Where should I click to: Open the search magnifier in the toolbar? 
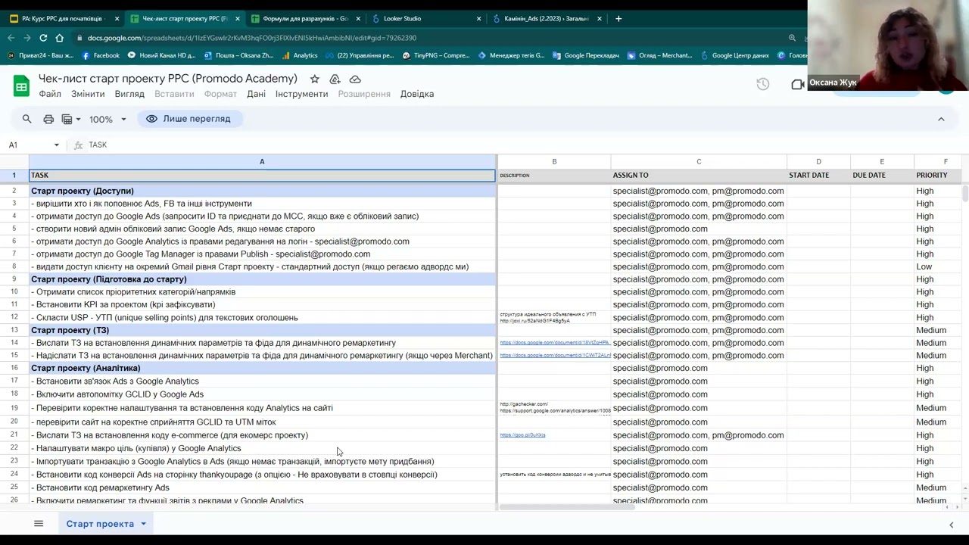click(x=27, y=119)
